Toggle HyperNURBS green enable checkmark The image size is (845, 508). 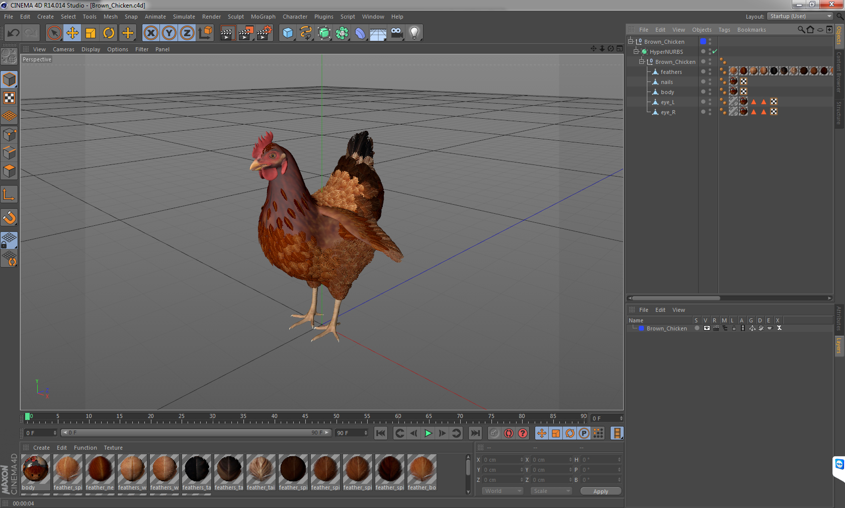[715, 51]
